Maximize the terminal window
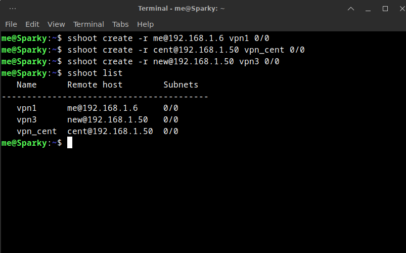The height and width of the screenshot is (253, 406). [x=385, y=9]
